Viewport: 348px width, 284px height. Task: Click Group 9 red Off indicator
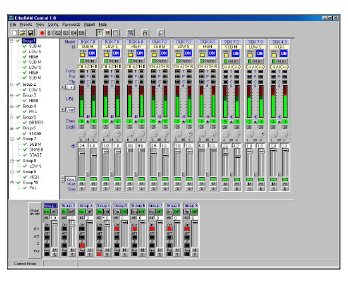187,228
